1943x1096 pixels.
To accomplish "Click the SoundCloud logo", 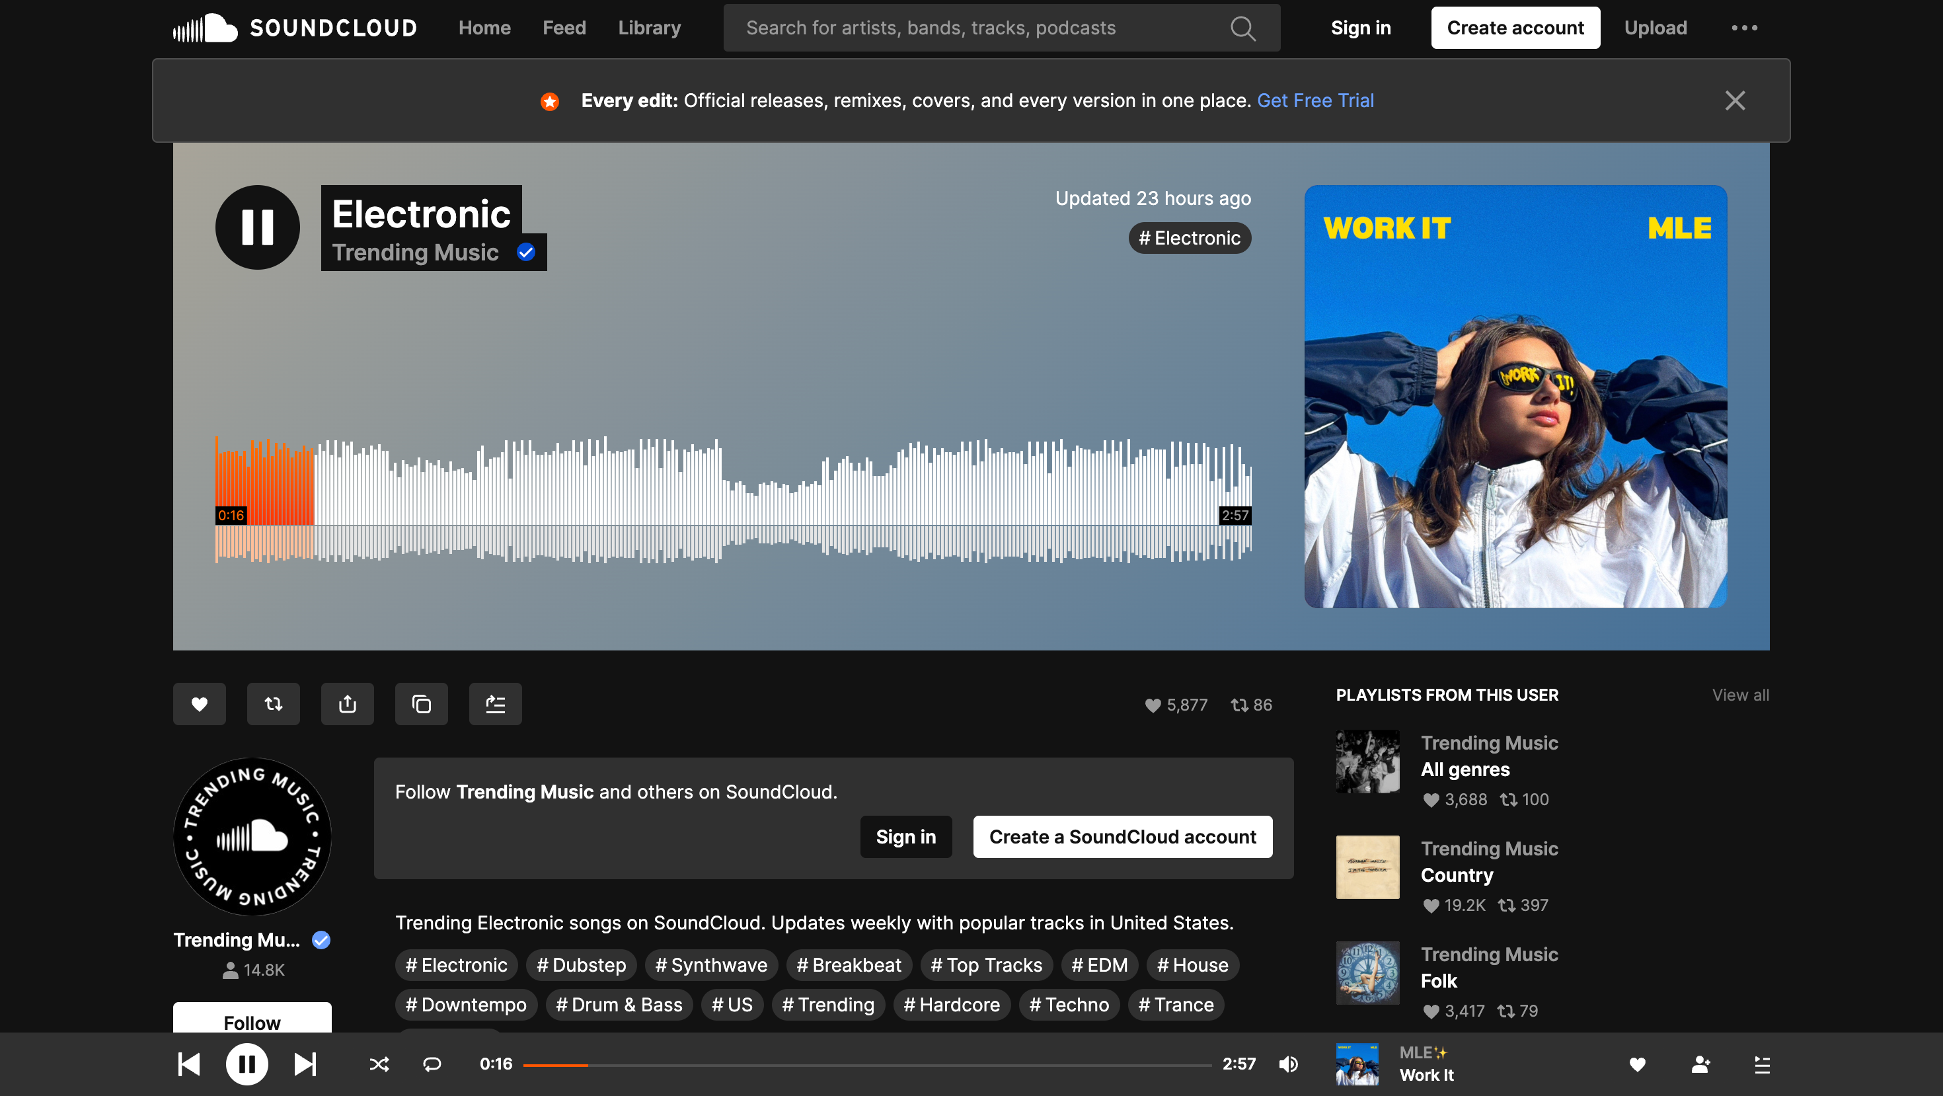I will [293, 27].
